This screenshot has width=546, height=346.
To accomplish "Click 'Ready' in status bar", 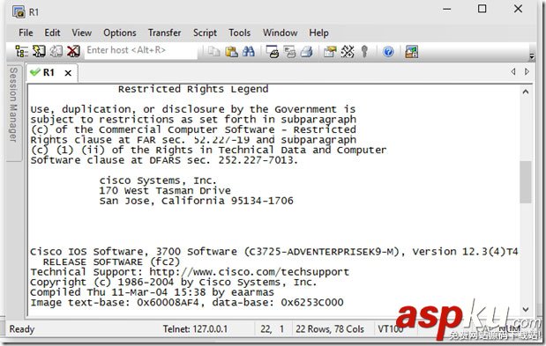I will (22, 329).
